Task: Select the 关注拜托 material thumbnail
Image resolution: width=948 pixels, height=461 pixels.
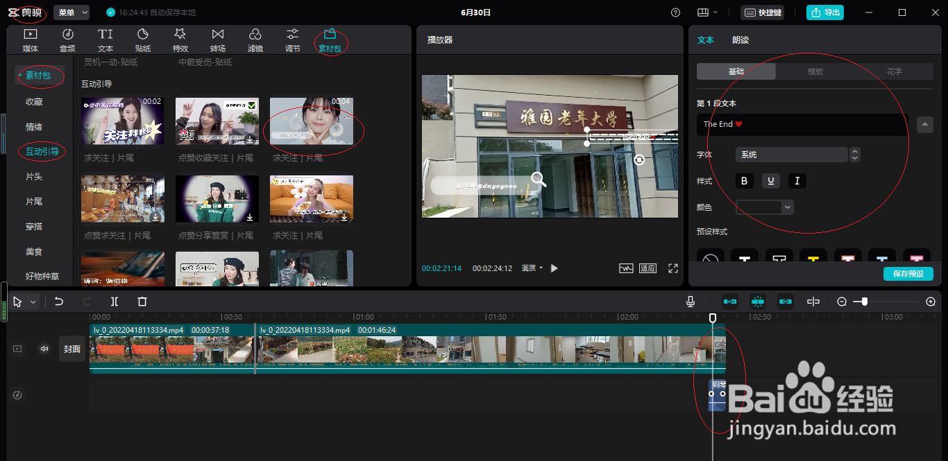Action: (123, 121)
